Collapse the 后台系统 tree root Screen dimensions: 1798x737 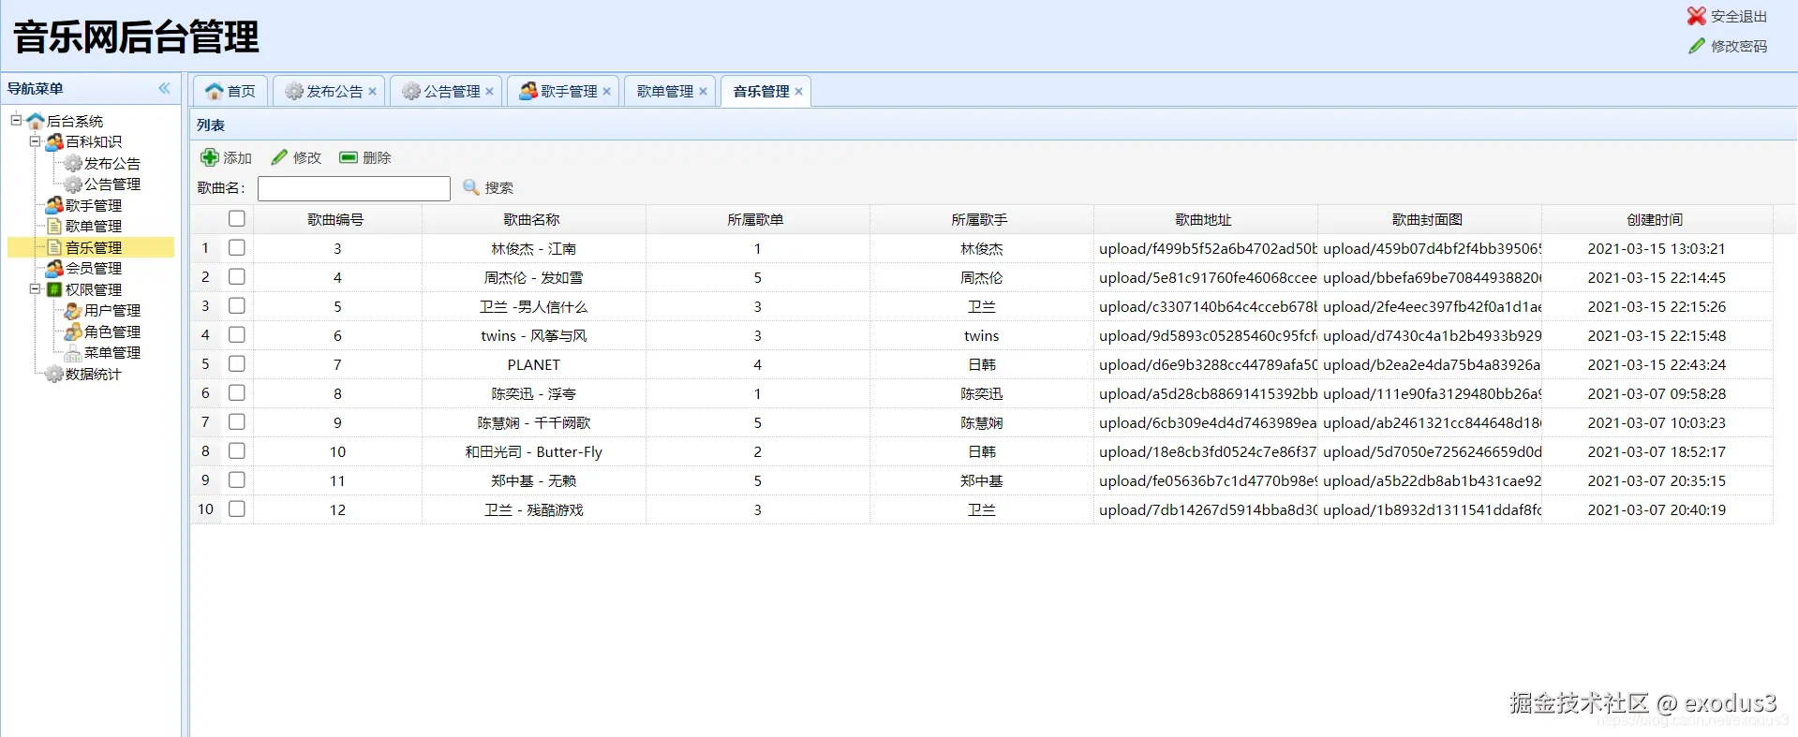(16, 120)
